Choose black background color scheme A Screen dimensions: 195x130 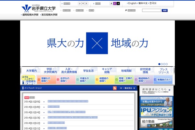tap(118, 4)
